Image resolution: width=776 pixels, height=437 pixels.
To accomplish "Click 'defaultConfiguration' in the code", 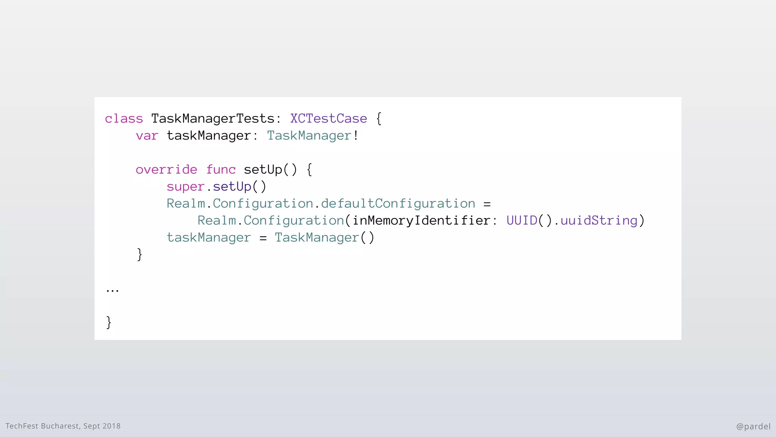I will (x=398, y=204).
